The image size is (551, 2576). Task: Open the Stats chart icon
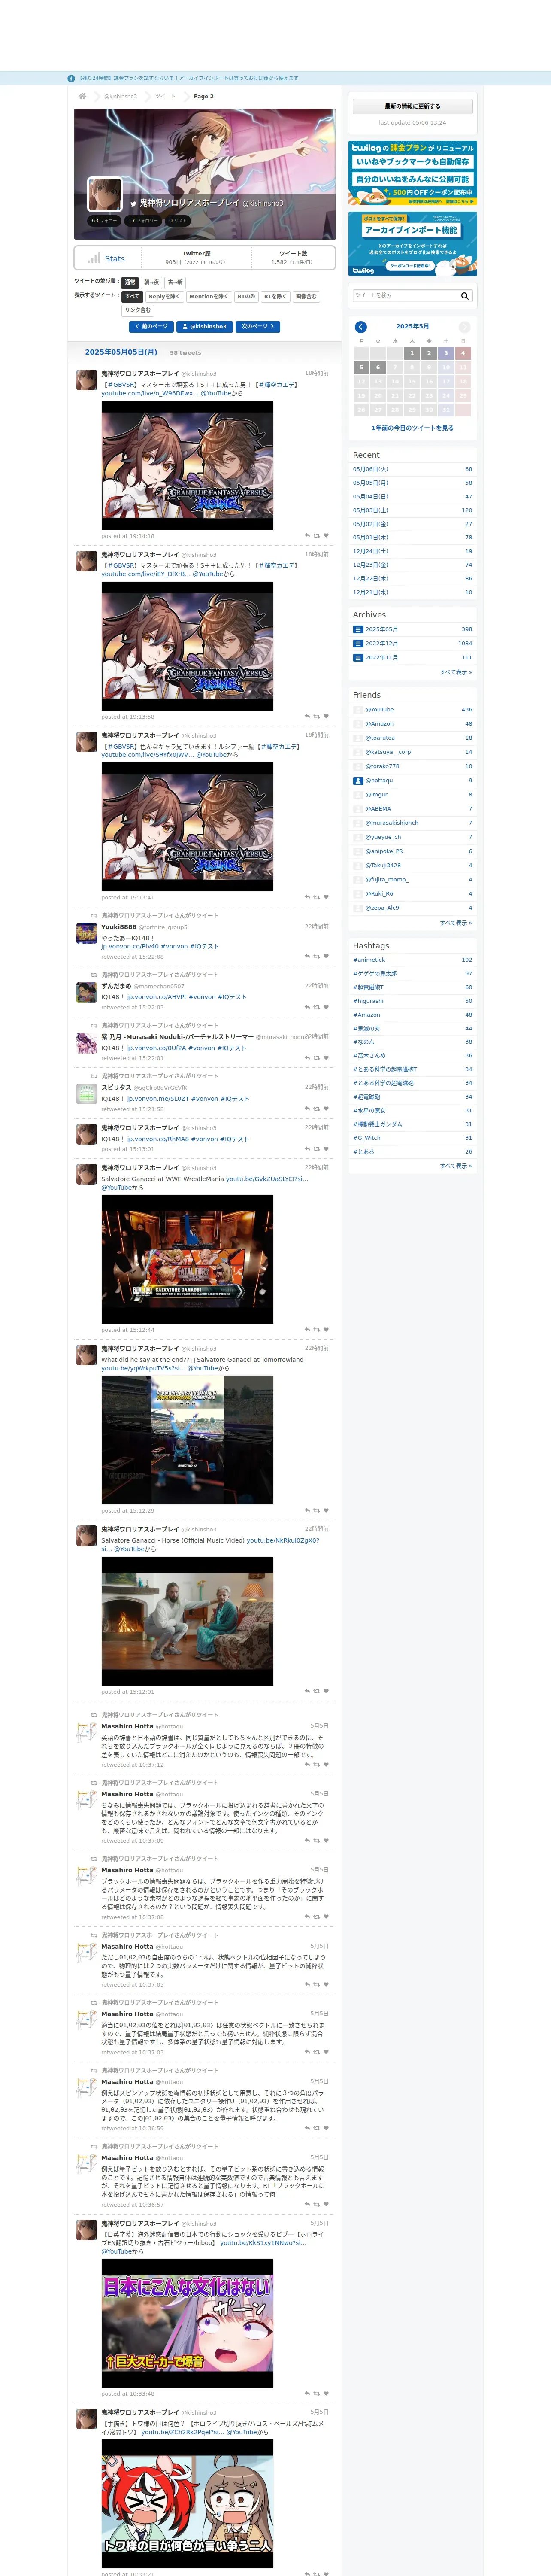93,258
